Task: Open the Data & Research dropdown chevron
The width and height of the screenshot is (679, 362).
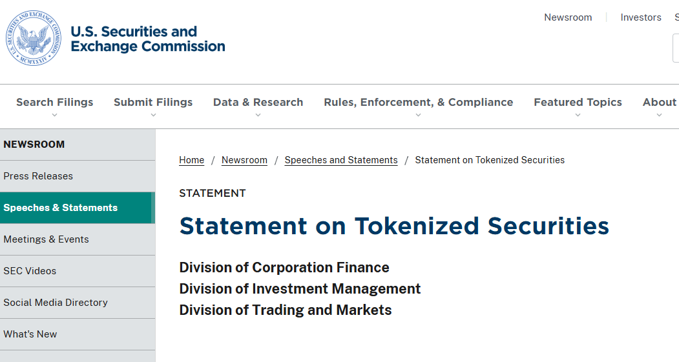Action: [x=258, y=116]
